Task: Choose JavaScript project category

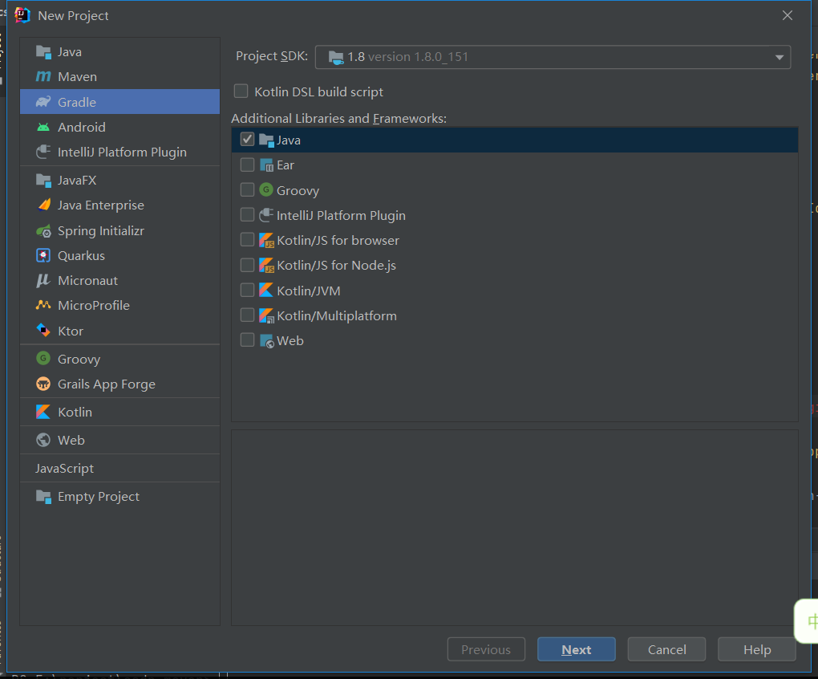Action: point(119,468)
